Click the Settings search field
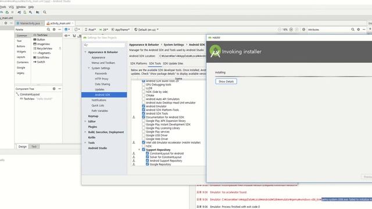Image resolution: width=372 pixels, height=209 pixels. pyautogui.click(x=104, y=45)
